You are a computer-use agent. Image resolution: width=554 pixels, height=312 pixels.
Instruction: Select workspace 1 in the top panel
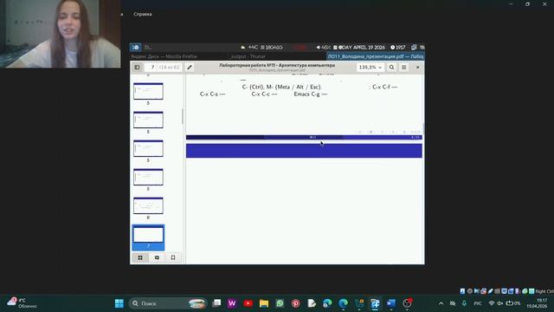[136, 47]
